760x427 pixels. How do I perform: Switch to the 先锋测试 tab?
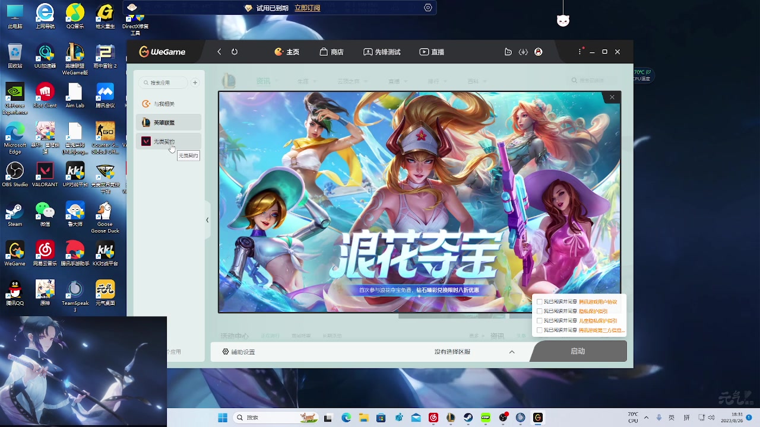pyautogui.click(x=382, y=52)
